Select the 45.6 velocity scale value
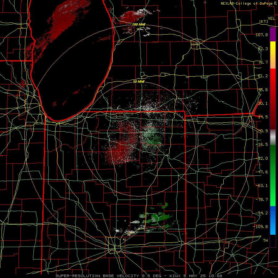 263,90
